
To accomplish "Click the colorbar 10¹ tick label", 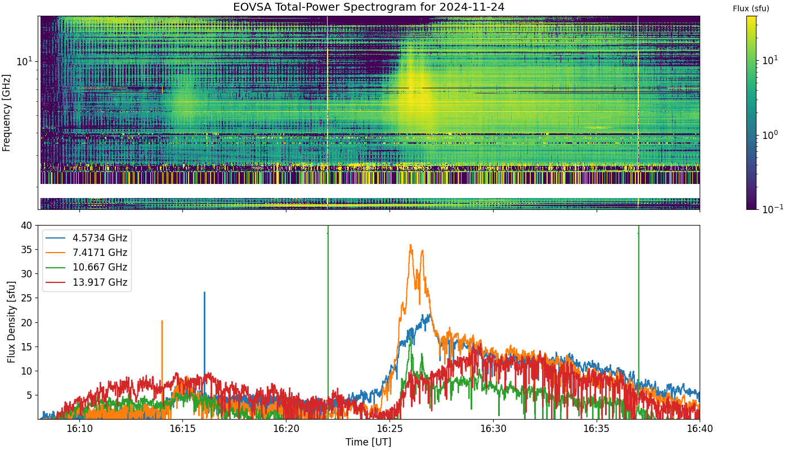I will pyautogui.click(x=769, y=60).
